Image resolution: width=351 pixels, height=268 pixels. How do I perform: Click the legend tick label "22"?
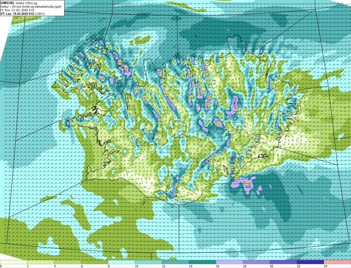click(x=298, y=266)
